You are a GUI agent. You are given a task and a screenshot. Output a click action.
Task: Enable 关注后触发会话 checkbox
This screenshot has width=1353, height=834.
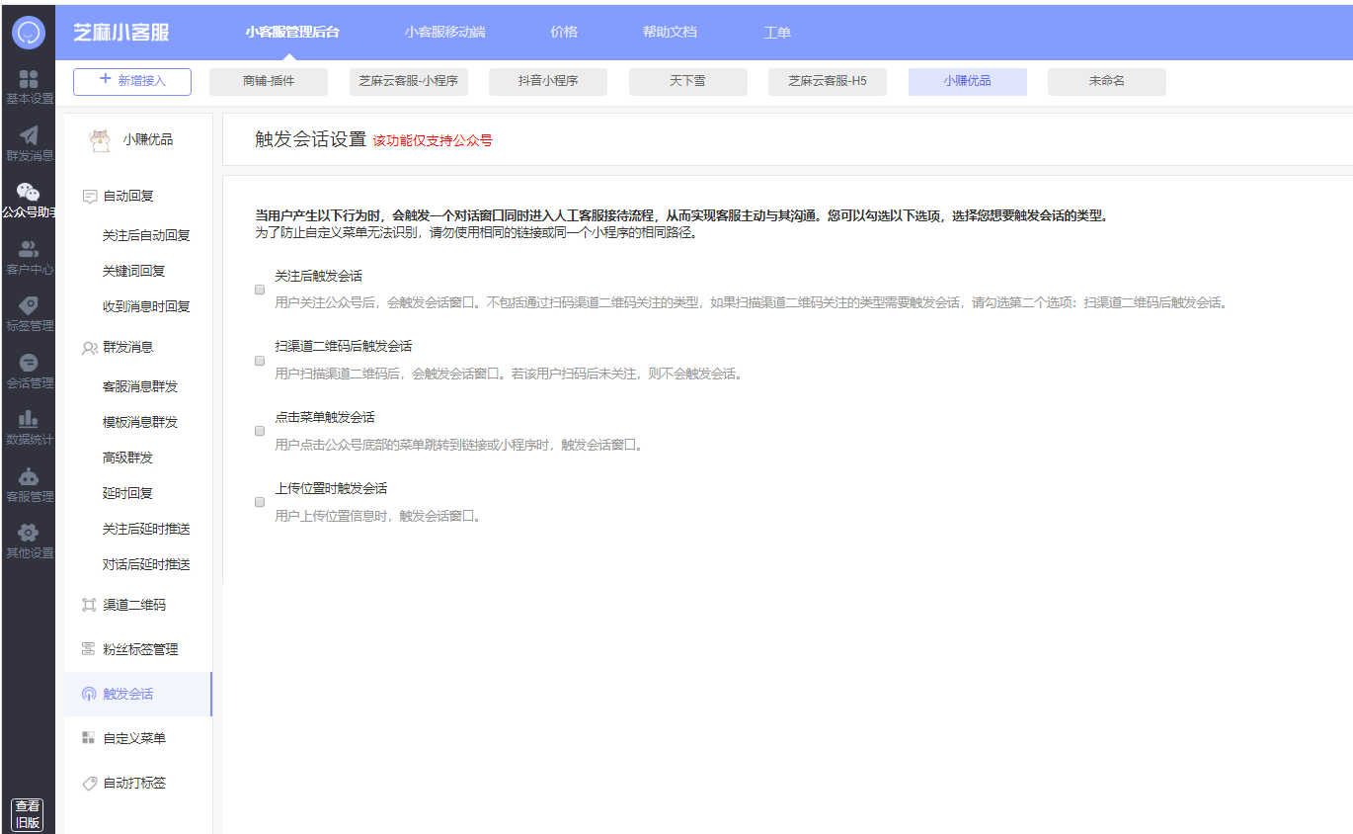pyautogui.click(x=260, y=290)
